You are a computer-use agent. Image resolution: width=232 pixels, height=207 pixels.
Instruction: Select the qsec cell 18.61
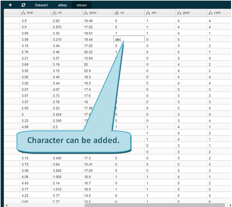point(98,33)
